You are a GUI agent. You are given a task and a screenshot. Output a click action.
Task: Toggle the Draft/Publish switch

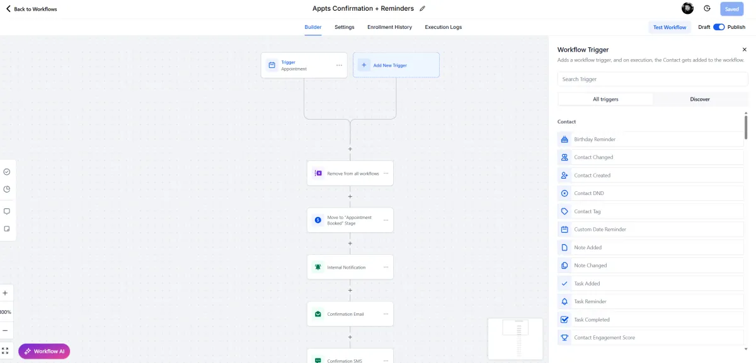(719, 27)
